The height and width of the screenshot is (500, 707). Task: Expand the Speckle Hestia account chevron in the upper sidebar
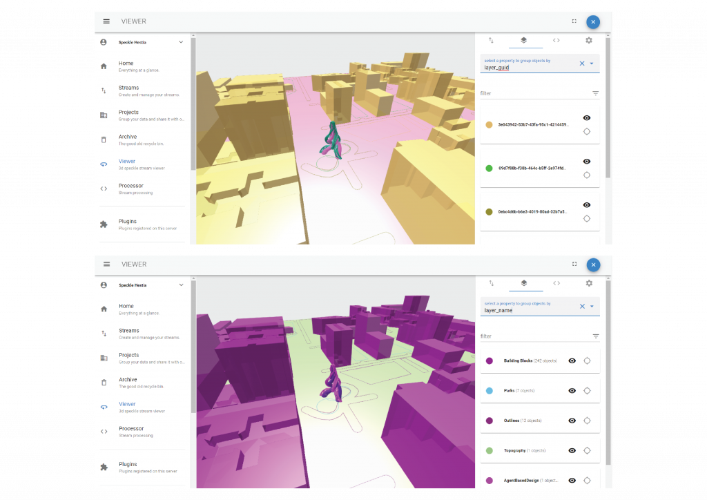click(181, 42)
